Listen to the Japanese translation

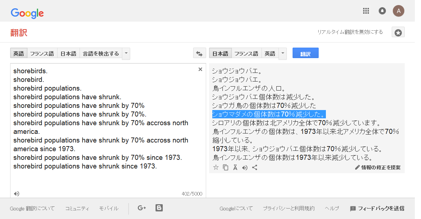point(244,168)
